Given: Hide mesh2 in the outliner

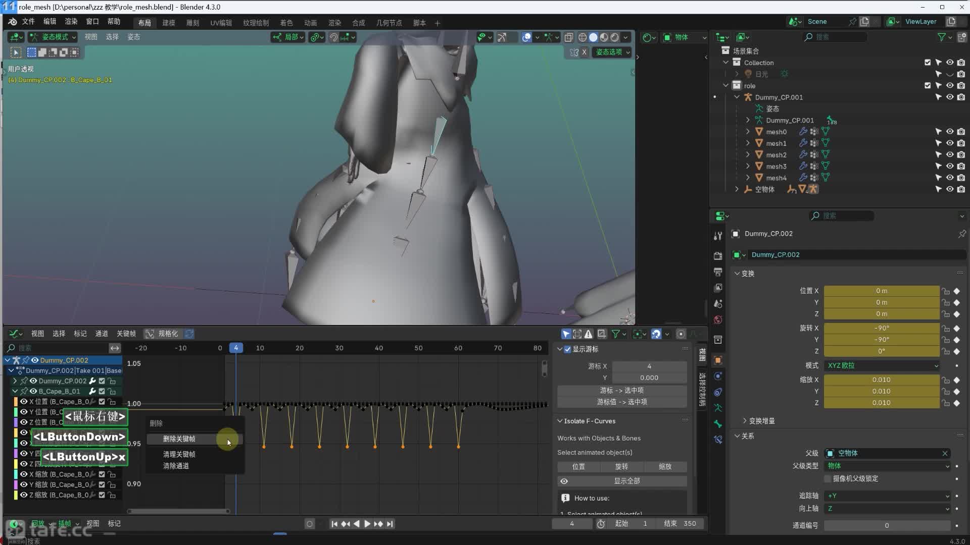Looking at the screenshot, I should point(949,155).
